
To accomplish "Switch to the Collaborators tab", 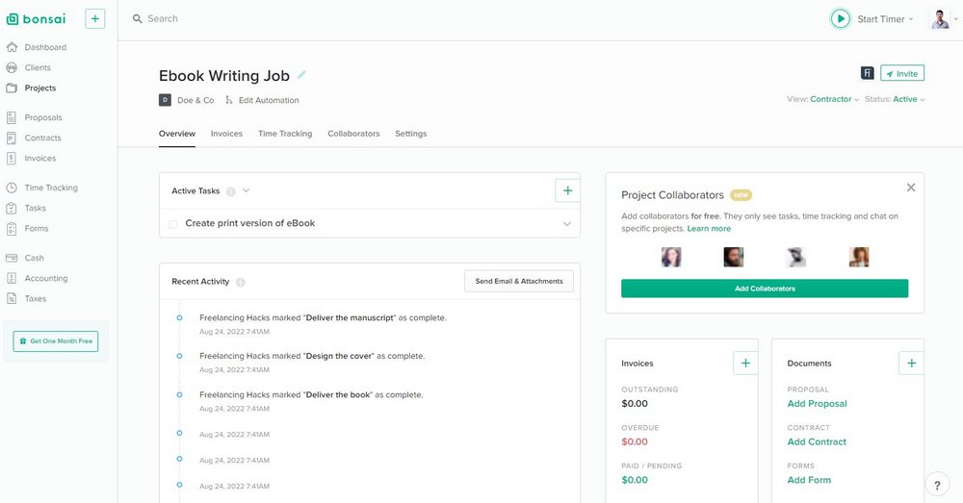I will point(353,134).
